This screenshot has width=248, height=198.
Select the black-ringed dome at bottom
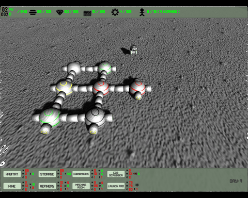click(x=95, y=117)
